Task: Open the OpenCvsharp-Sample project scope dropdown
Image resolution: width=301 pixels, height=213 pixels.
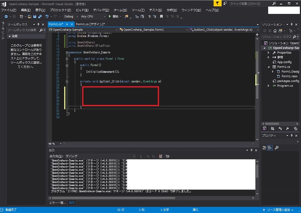Action: 83,30
